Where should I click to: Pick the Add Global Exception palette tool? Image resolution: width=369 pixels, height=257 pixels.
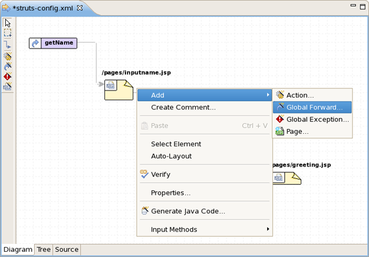[x=7, y=76]
